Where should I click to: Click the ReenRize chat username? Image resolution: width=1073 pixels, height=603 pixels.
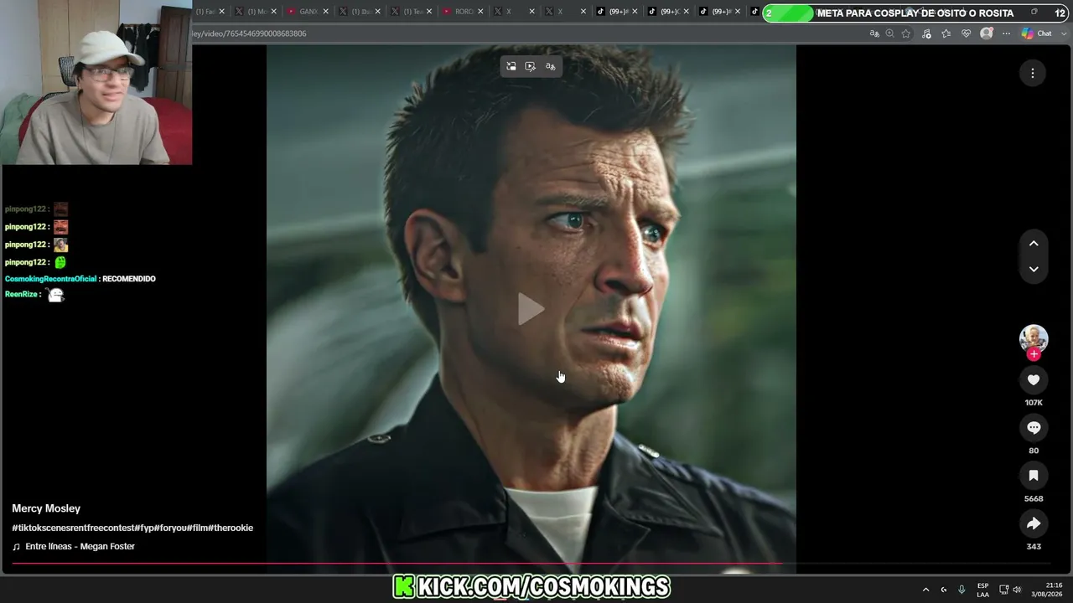(x=21, y=295)
